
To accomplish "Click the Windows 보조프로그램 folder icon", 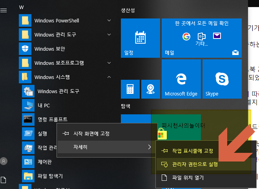I will tap(25, 63).
